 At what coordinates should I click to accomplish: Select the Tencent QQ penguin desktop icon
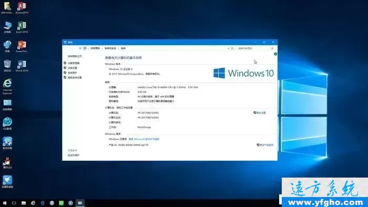[7, 162]
